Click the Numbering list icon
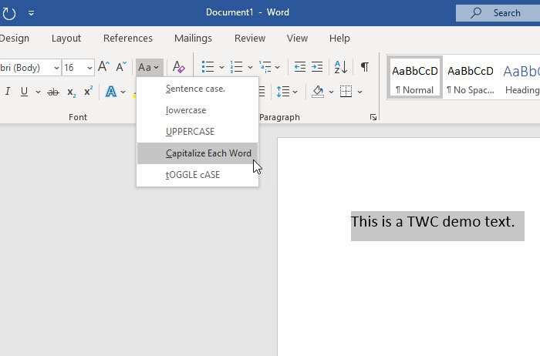The height and width of the screenshot is (356, 540). [x=237, y=67]
